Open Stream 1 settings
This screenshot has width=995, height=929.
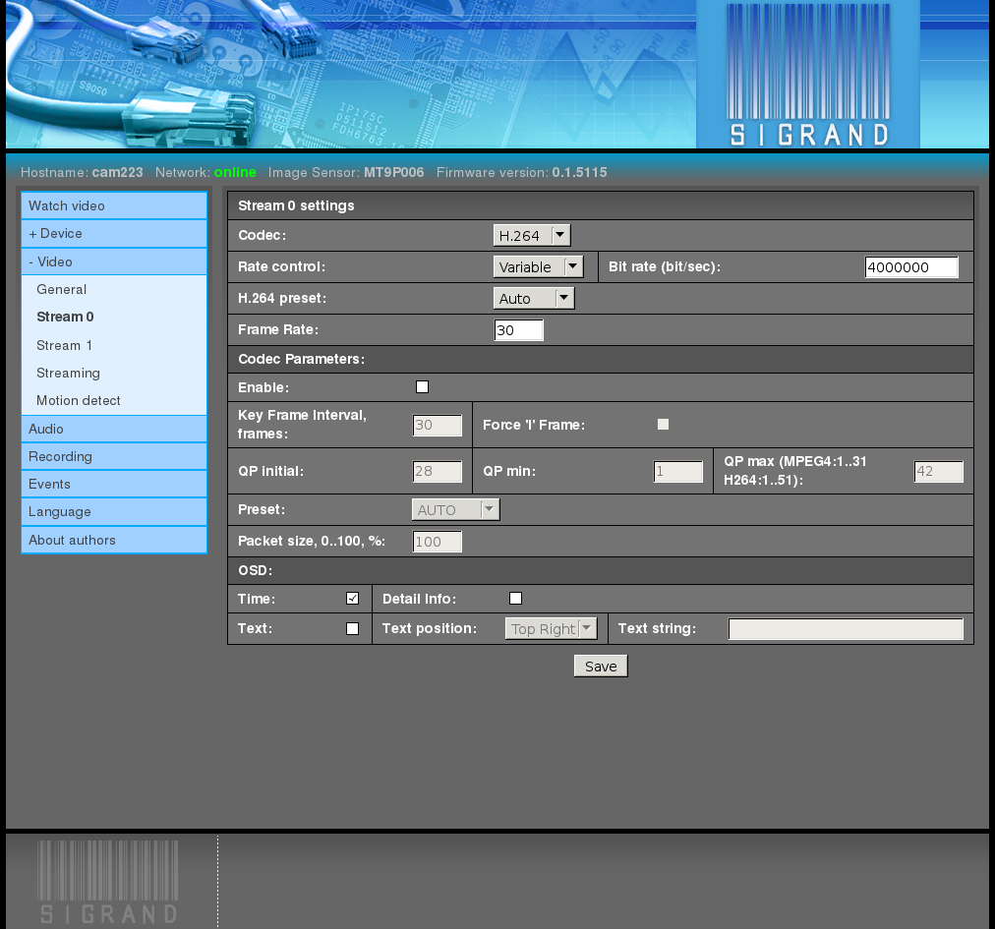pos(64,345)
